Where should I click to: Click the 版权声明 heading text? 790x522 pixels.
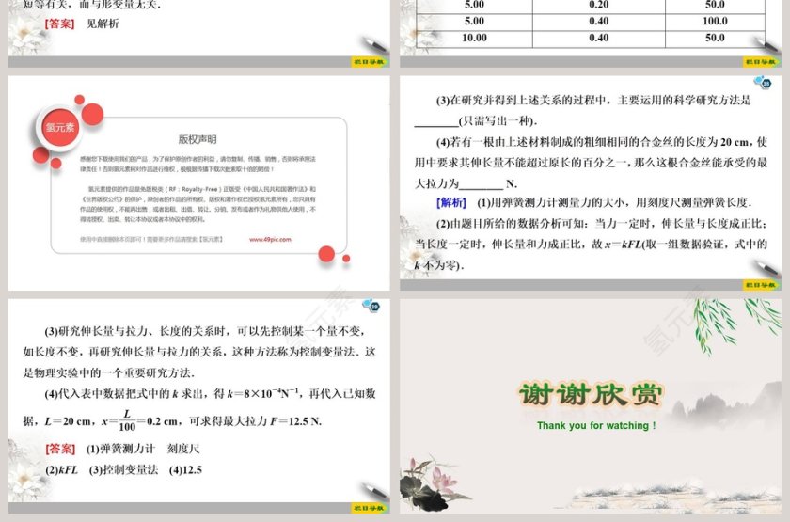click(197, 139)
